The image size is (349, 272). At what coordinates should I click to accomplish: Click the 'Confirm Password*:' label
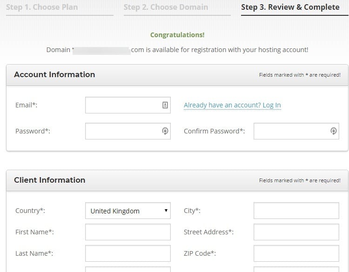215,131
